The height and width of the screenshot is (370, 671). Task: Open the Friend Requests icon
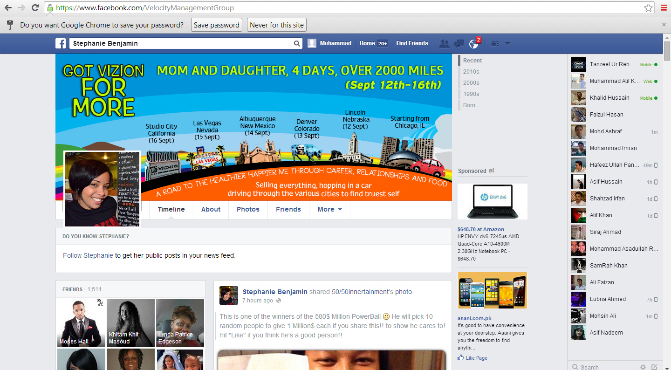(444, 43)
